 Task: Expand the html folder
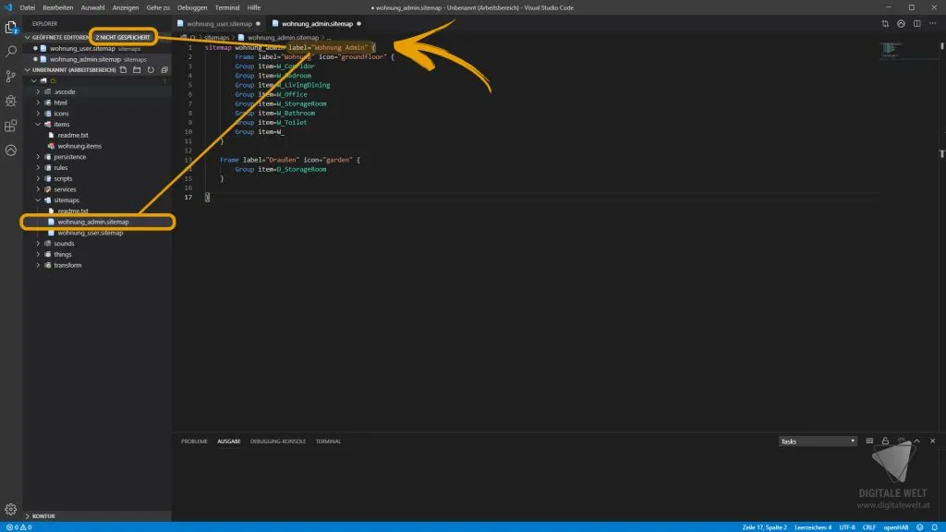click(x=38, y=103)
